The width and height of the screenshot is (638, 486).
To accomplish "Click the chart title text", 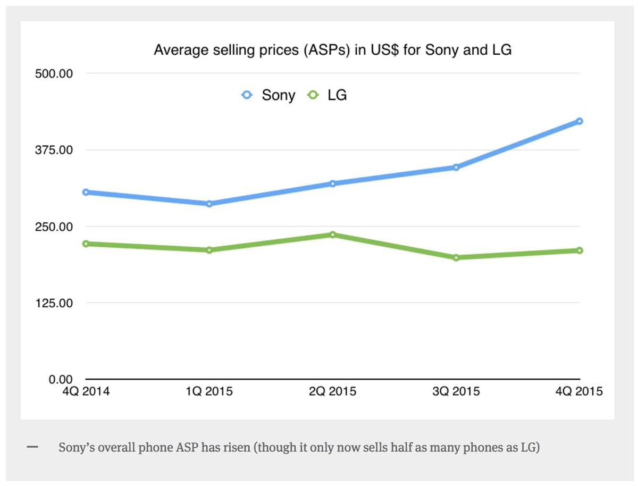I will (x=332, y=51).
